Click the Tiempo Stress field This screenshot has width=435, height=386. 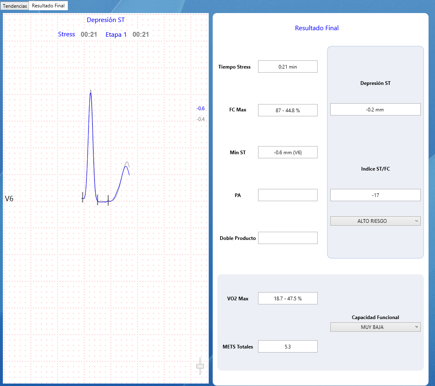click(287, 67)
